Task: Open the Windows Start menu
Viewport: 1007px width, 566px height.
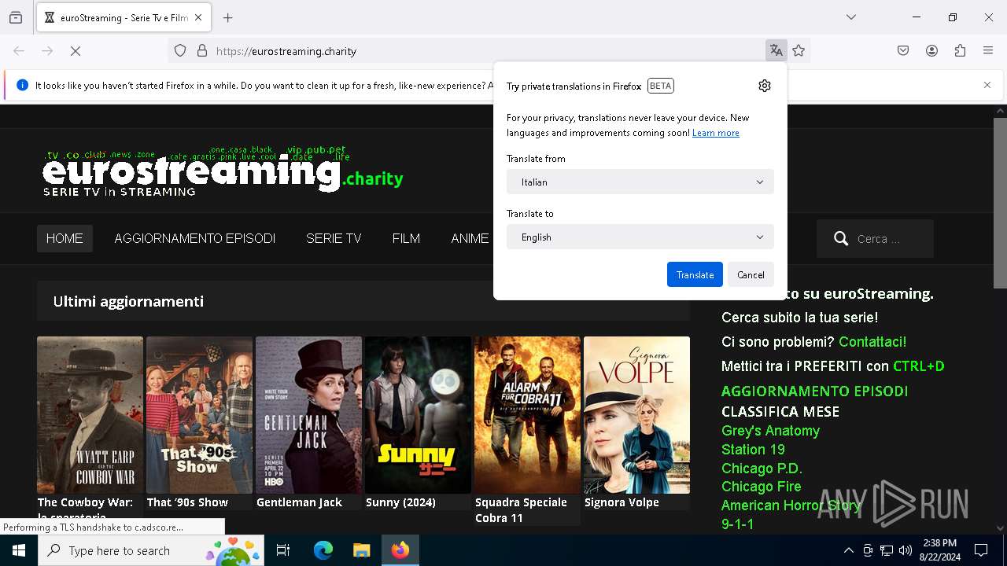Action: pyautogui.click(x=19, y=550)
